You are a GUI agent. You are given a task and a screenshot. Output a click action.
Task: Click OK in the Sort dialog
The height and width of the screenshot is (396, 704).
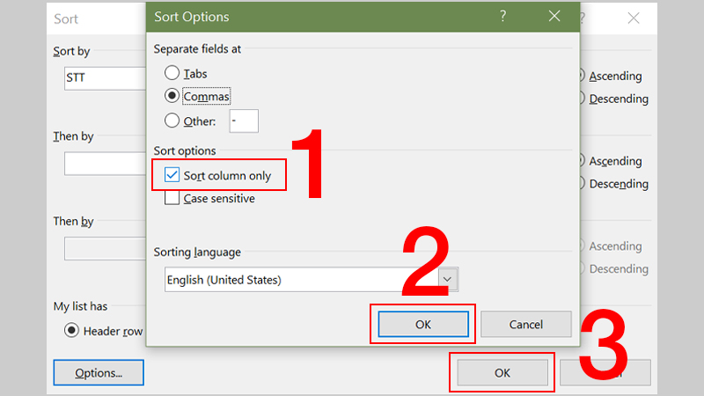pos(502,372)
